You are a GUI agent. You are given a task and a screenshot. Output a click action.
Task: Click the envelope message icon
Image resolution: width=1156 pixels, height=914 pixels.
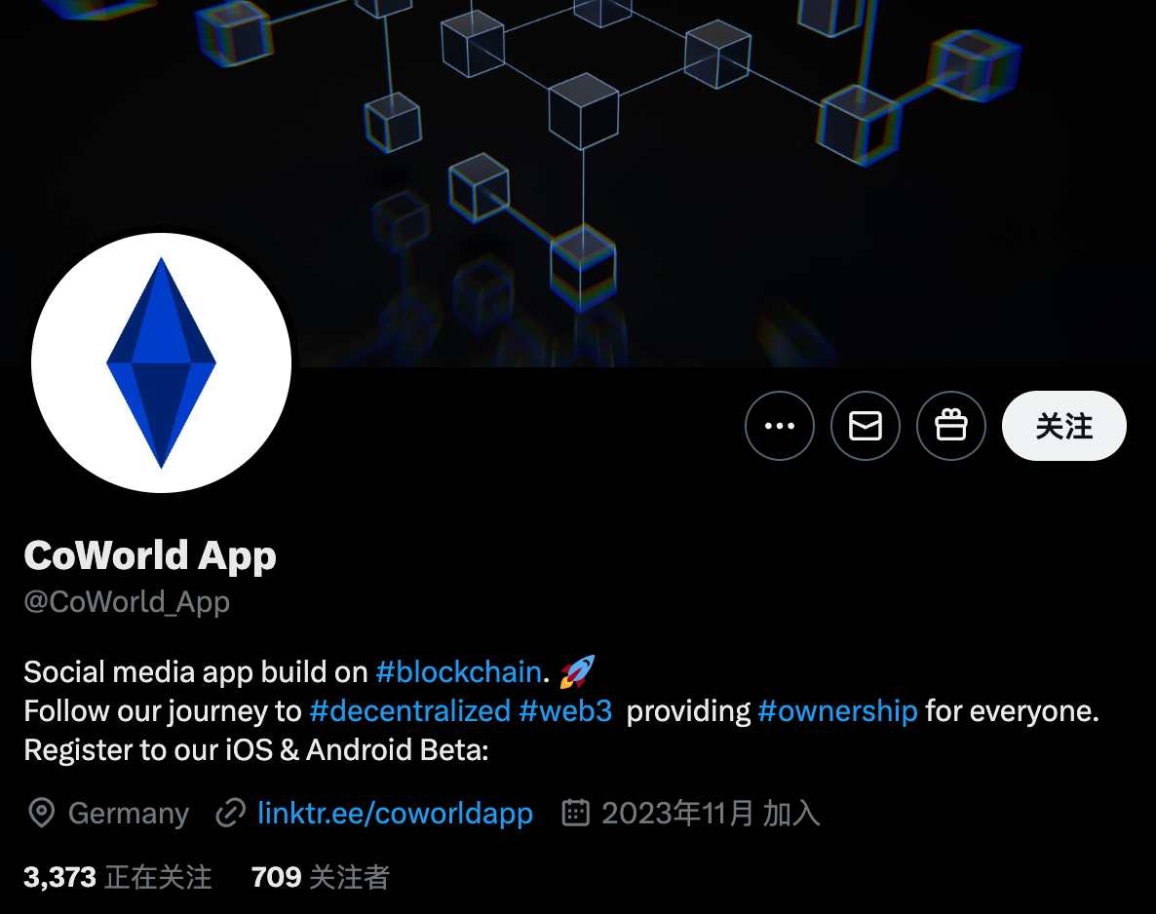point(865,426)
